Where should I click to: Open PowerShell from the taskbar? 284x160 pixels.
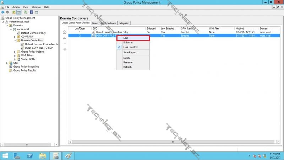(x=30, y=156)
